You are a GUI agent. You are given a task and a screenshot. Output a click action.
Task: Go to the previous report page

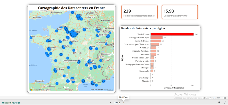(x=111, y=102)
